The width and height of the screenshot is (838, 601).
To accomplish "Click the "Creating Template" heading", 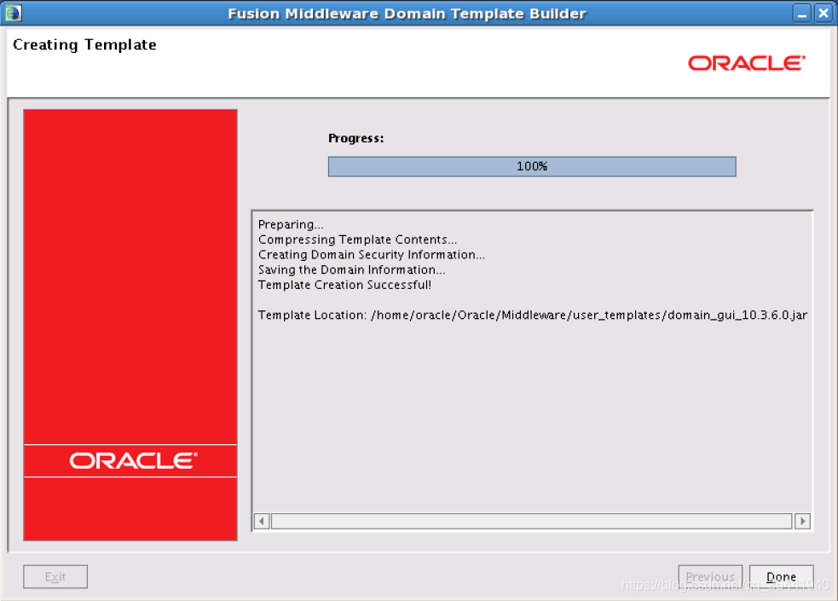I will coord(84,45).
